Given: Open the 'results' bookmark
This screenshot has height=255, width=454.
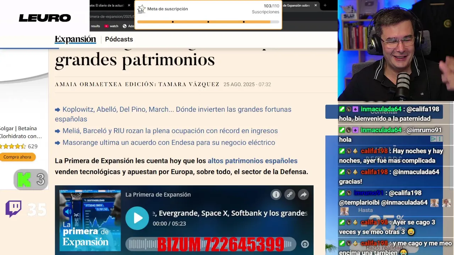Looking at the screenshot, I should pyautogui.click(x=95, y=26).
